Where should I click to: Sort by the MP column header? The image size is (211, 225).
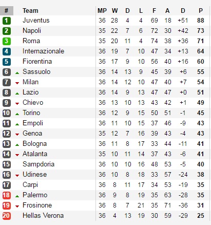(102, 11)
